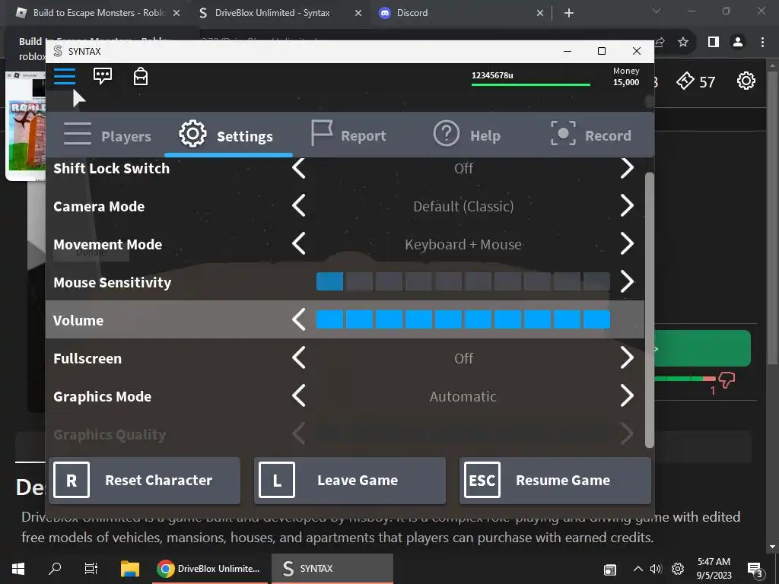
Task: Bookmark page with the star icon
Action: [683, 43]
